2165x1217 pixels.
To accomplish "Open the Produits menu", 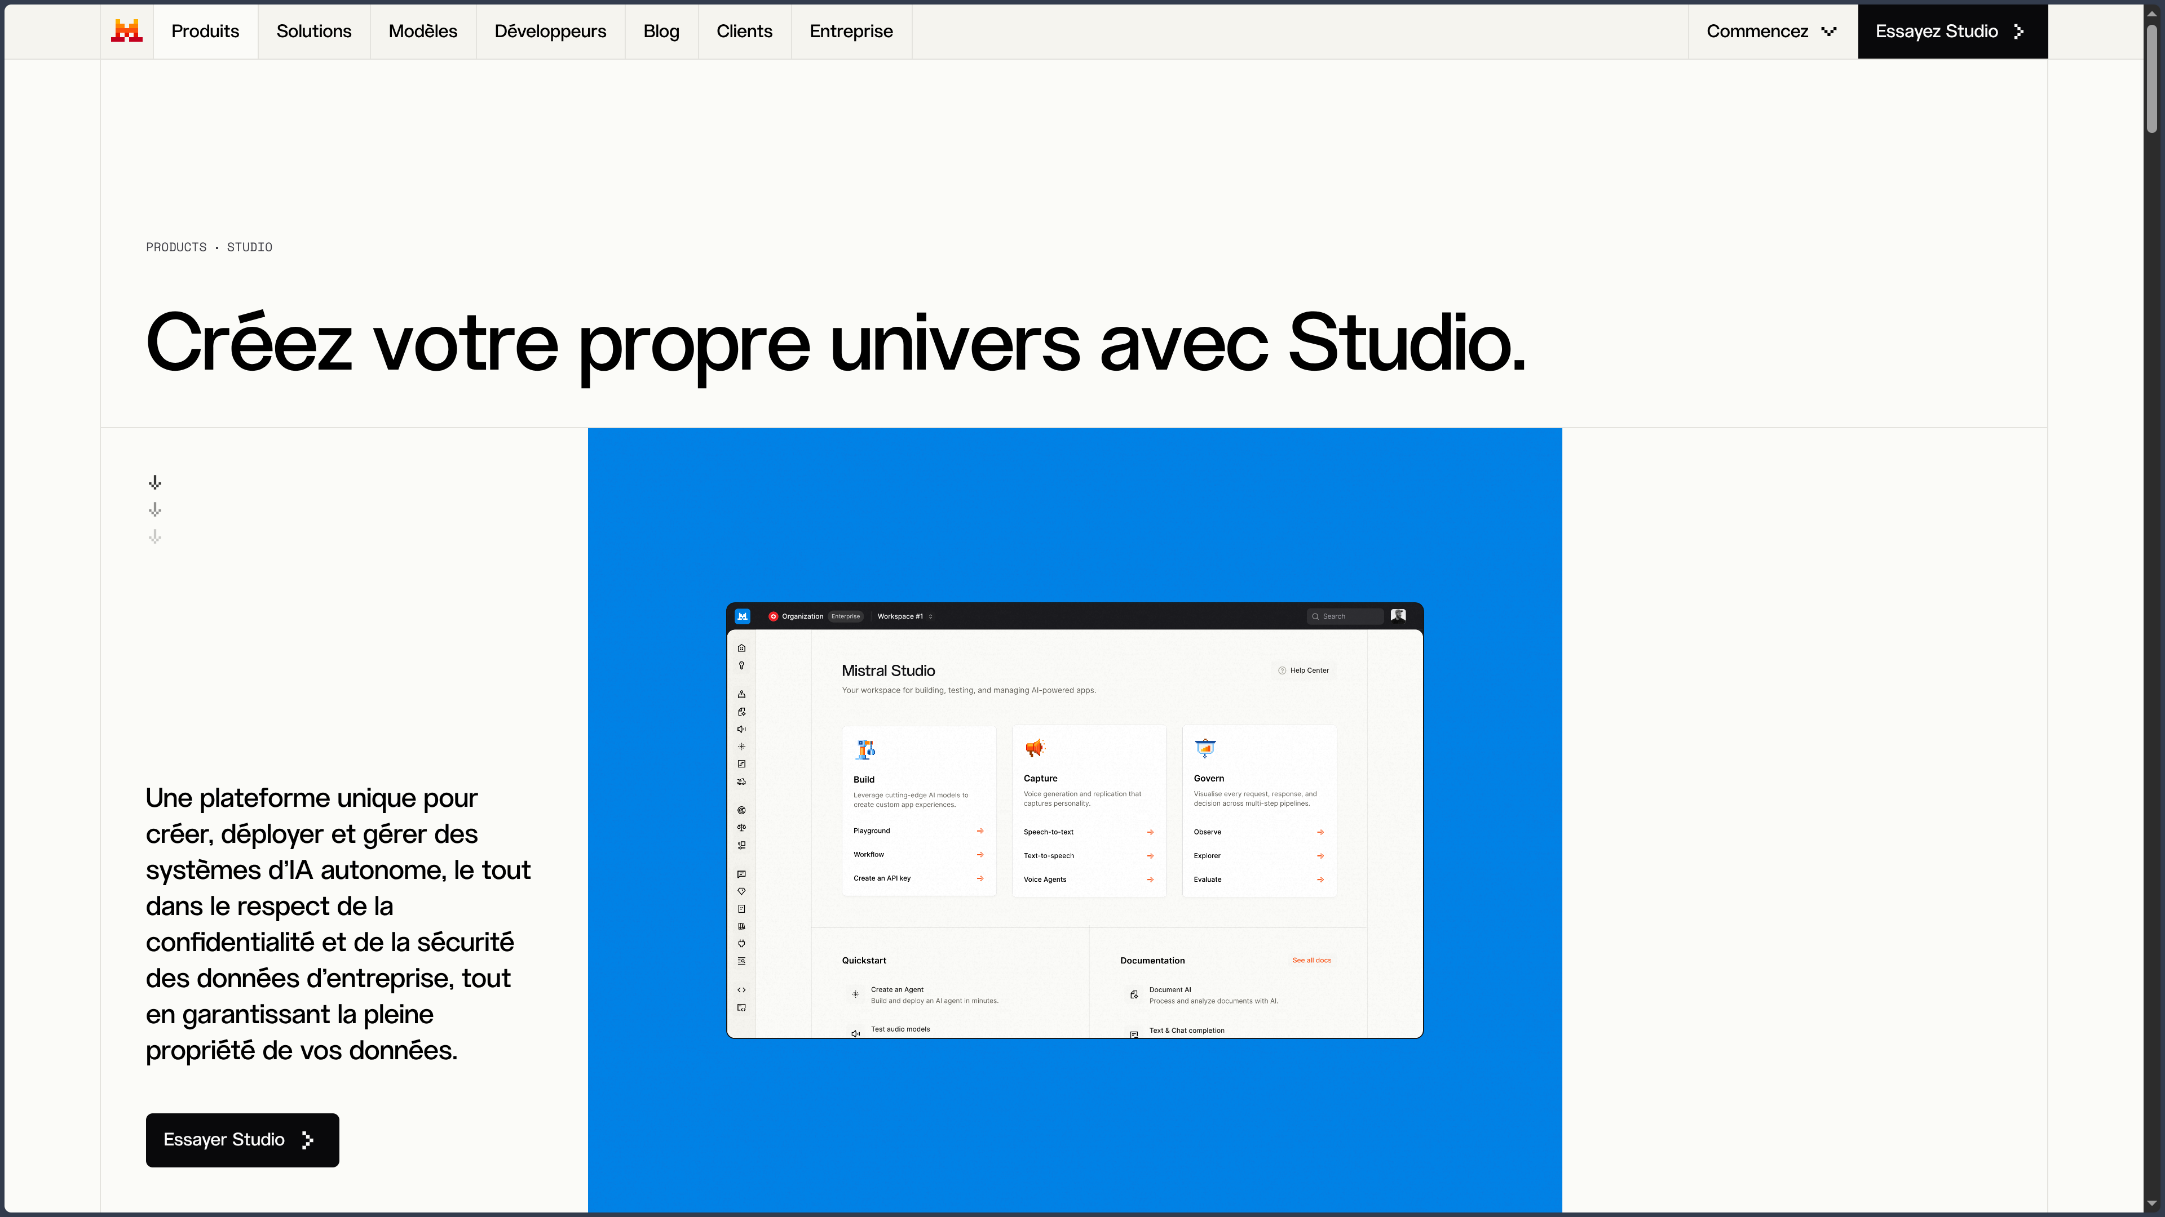I will pyautogui.click(x=205, y=31).
